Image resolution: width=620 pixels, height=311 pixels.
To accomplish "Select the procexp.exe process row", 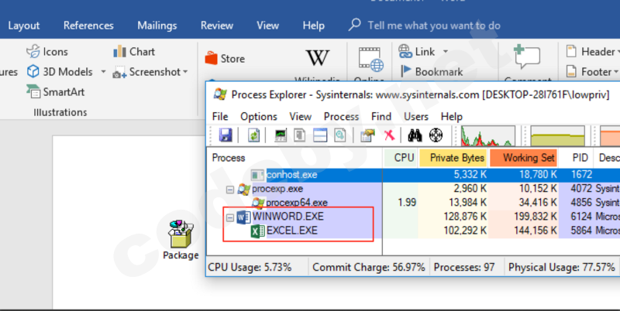I will tap(413, 189).
